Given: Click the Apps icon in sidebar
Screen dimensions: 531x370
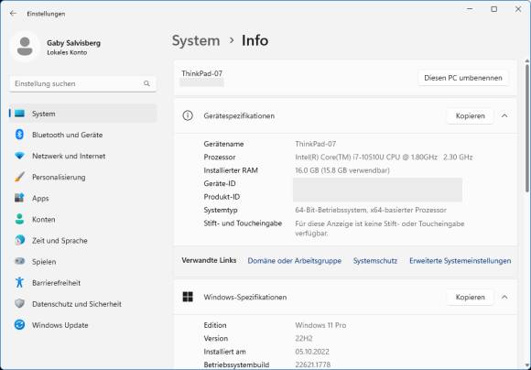Looking at the screenshot, I should (19, 198).
